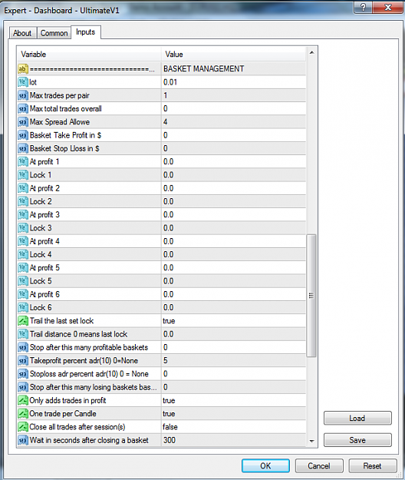Screen dimensions: 405x480
Task: Click the integer icon for Max total trades overall
Action: (x=23, y=109)
